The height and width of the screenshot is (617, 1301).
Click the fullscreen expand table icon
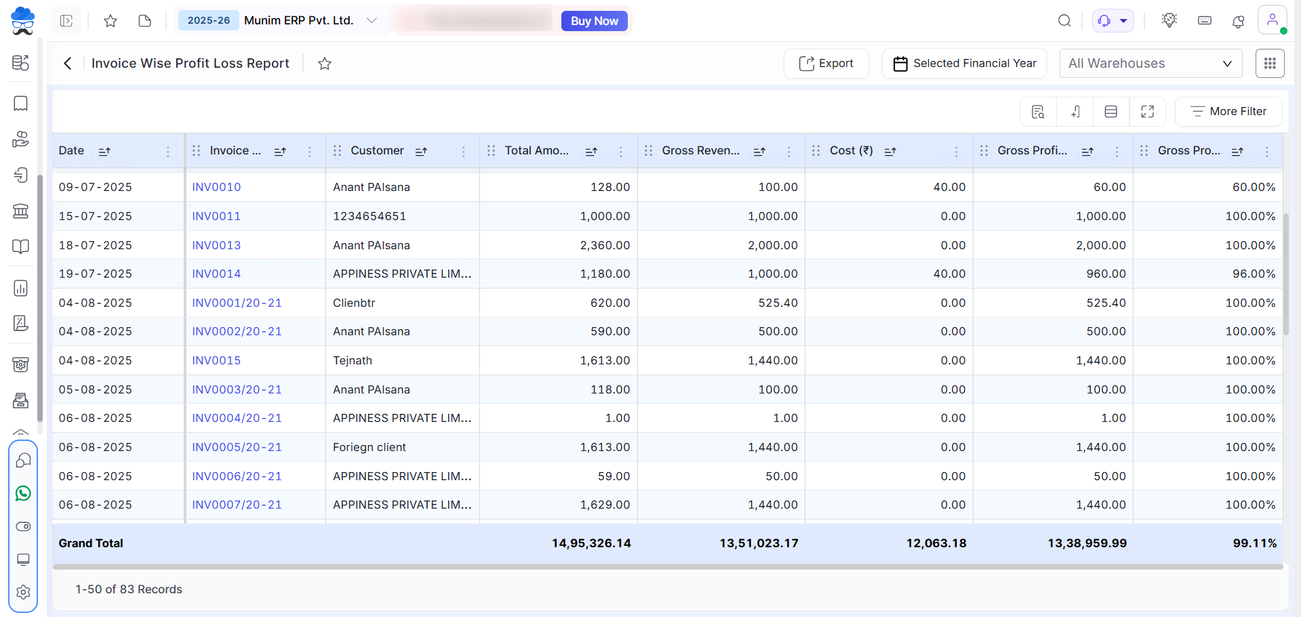[1147, 112]
